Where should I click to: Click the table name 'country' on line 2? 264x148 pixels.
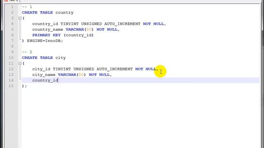64,13
